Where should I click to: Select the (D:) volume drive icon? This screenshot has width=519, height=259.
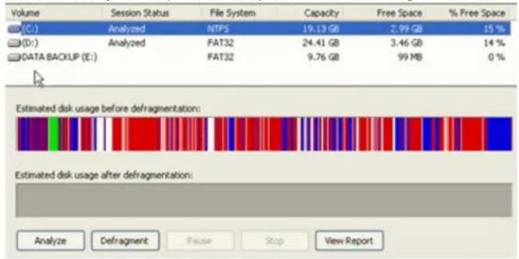[x=14, y=43]
